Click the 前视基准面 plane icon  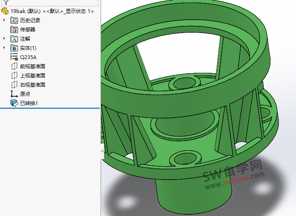click(x=14, y=67)
